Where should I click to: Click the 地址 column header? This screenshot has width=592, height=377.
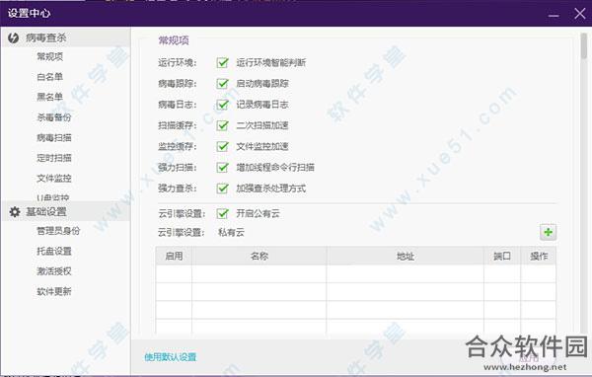coord(406,256)
